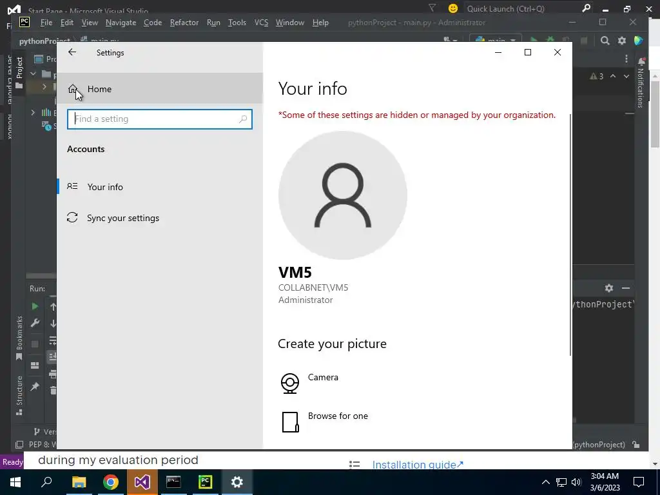Click the stop square in PyCharm top toolbar
660x495 pixels.
coord(584,41)
